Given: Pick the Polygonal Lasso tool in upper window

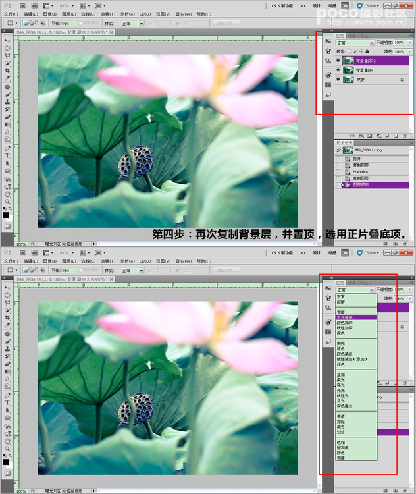Looking at the screenshot, I should [x=7, y=56].
